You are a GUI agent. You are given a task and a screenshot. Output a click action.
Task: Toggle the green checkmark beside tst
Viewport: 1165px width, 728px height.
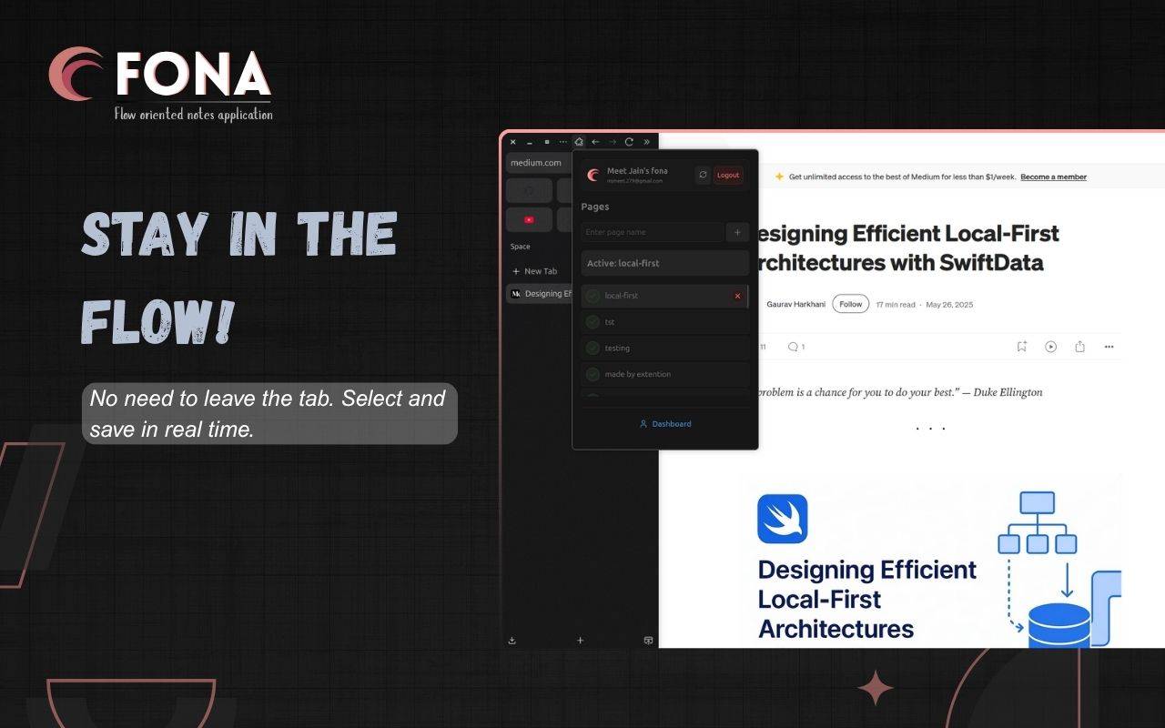[x=593, y=321]
